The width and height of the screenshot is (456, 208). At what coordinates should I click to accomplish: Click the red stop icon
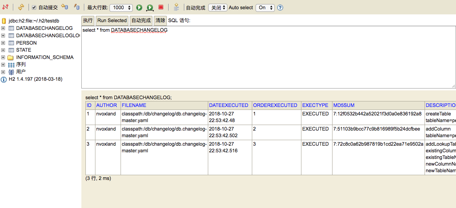pos(161,7)
